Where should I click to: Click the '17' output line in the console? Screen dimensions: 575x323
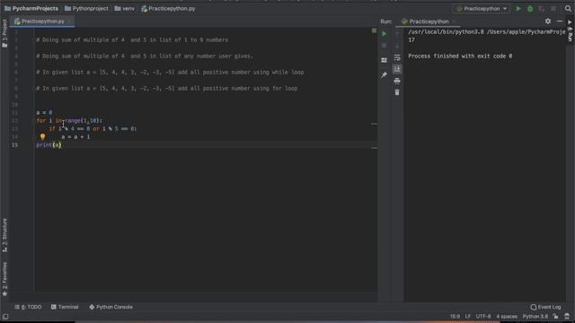click(x=411, y=39)
